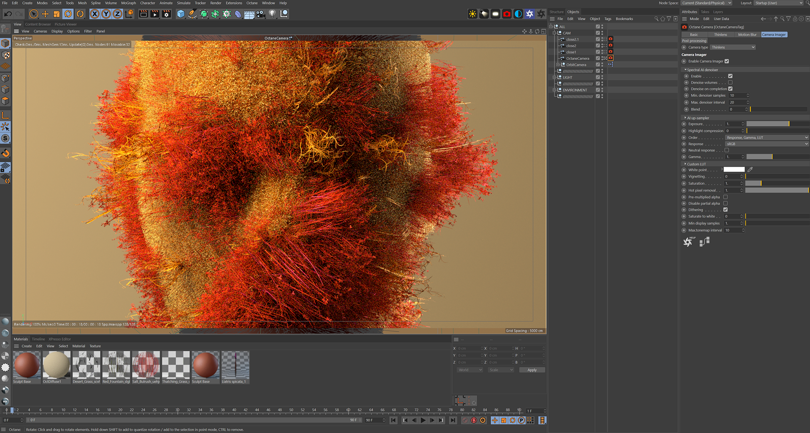Click the light bulb Light object icon

[272, 14]
